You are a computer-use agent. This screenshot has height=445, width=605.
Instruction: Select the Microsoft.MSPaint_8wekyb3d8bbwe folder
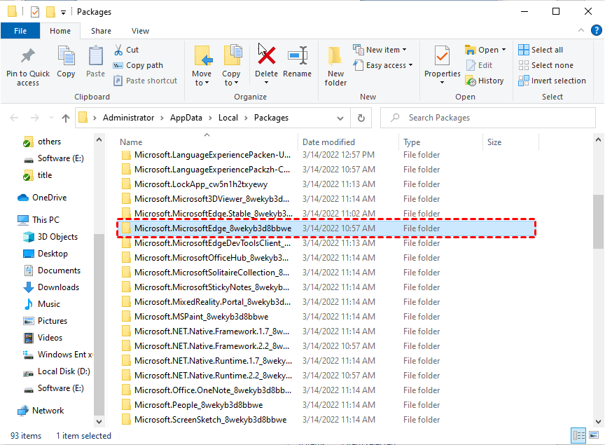coord(326,317)
